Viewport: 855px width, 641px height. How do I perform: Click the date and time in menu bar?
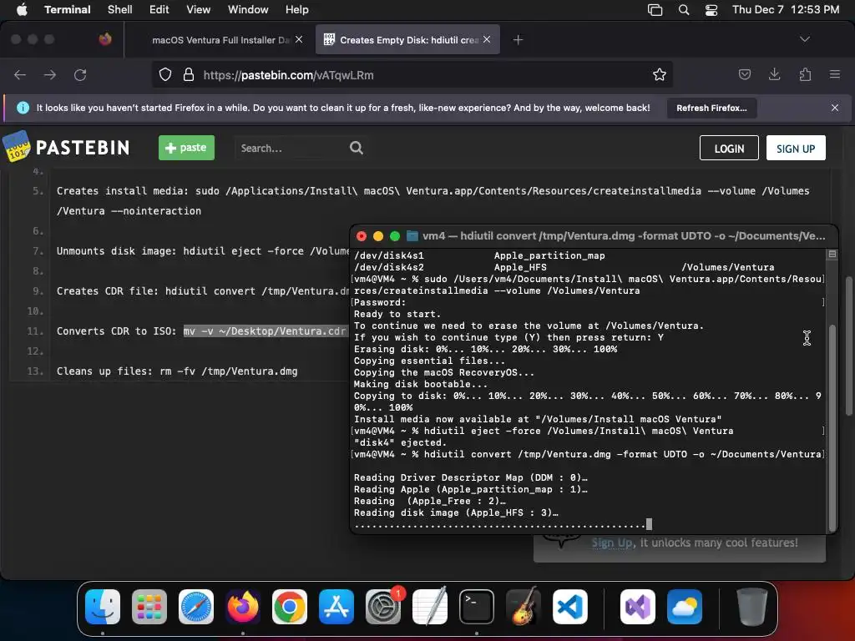tap(786, 9)
